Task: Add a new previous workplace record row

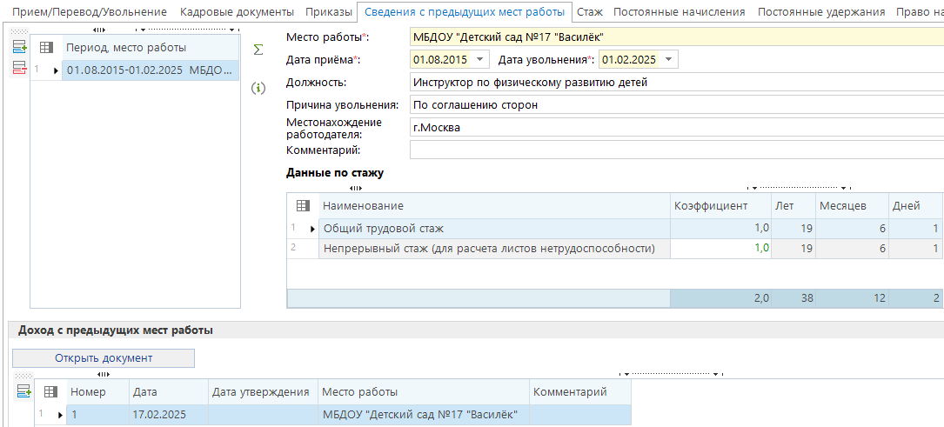Action: pos(19,48)
